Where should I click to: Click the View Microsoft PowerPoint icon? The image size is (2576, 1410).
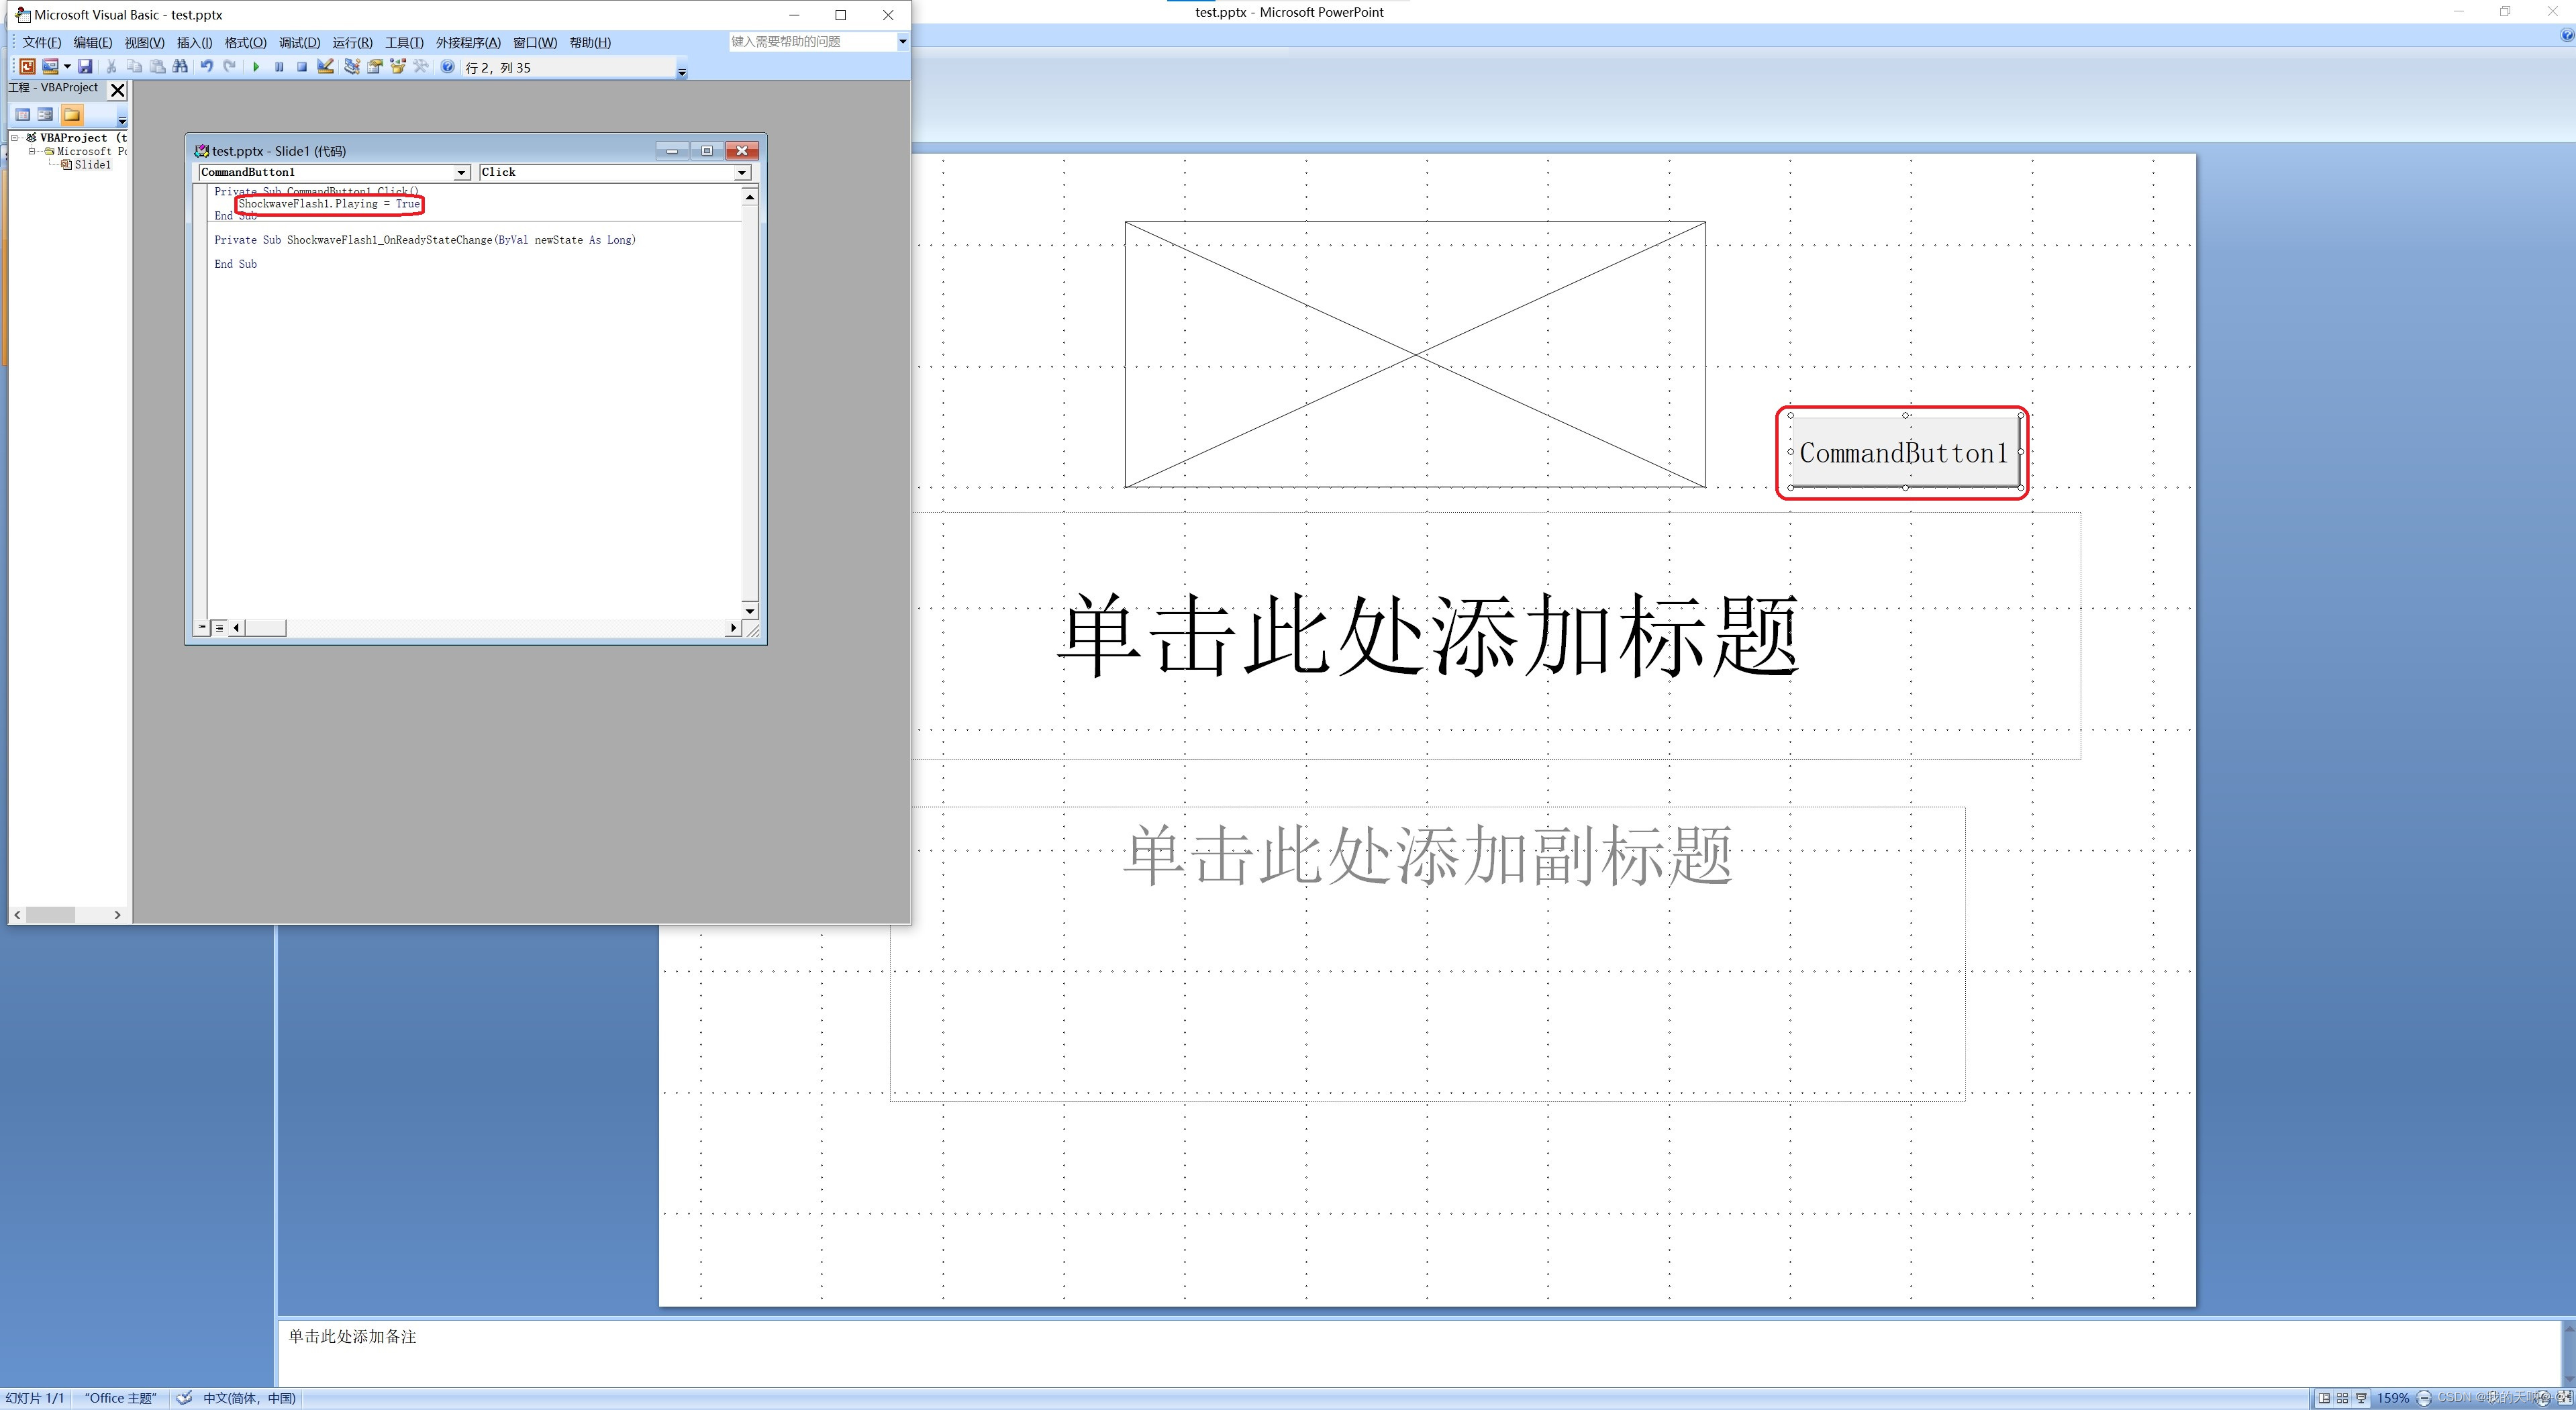27,67
